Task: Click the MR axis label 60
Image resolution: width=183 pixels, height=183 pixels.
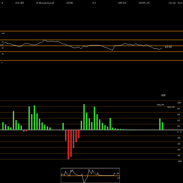Action: pos(179,115)
